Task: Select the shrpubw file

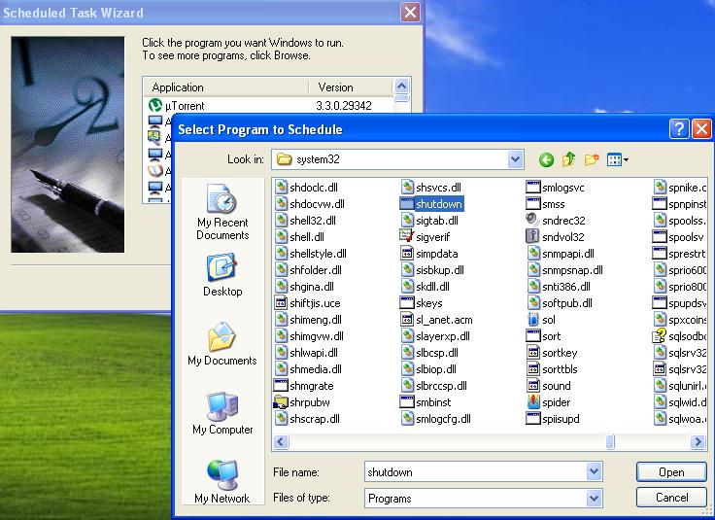Action: pos(302,402)
